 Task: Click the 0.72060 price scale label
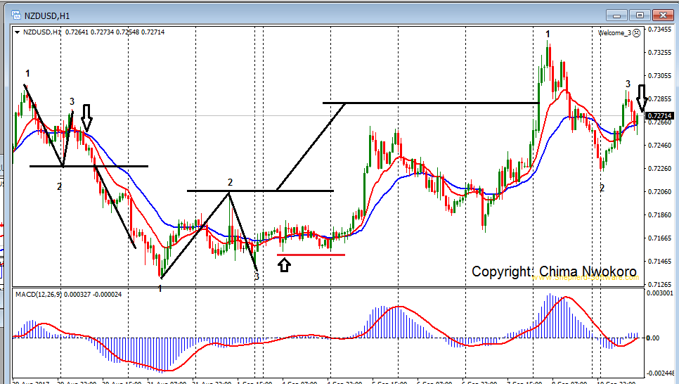pos(659,191)
